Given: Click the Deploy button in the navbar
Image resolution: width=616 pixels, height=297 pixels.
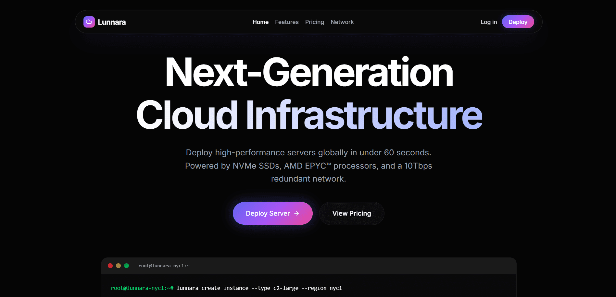Looking at the screenshot, I should click(518, 22).
